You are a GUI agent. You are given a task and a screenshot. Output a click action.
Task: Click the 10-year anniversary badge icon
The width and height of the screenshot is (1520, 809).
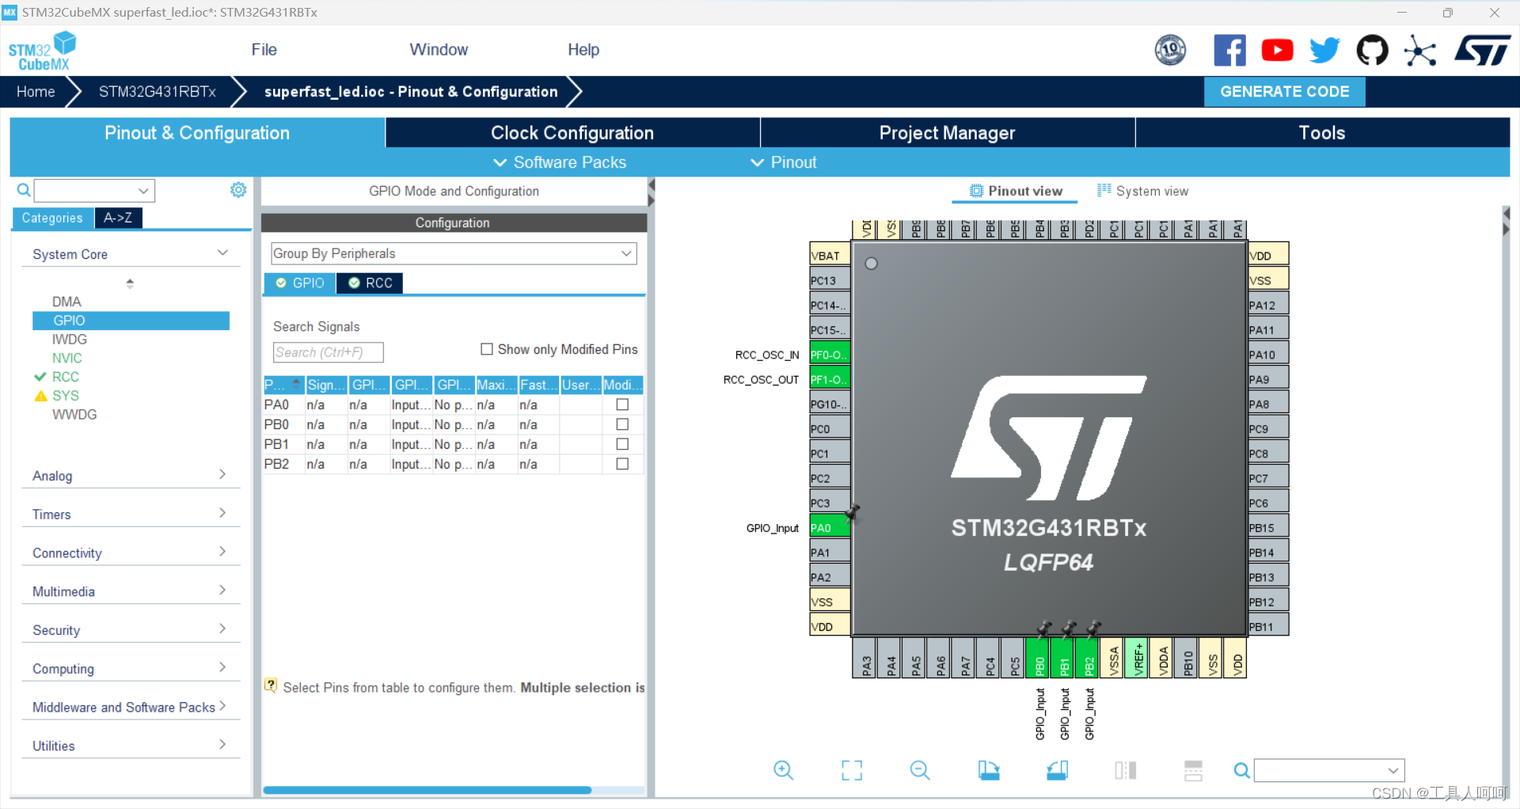(1170, 51)
